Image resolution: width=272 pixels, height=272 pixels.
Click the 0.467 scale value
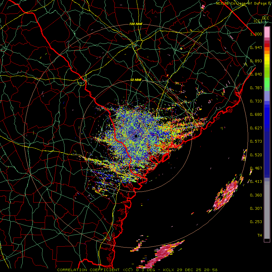[x=256, y=168]
